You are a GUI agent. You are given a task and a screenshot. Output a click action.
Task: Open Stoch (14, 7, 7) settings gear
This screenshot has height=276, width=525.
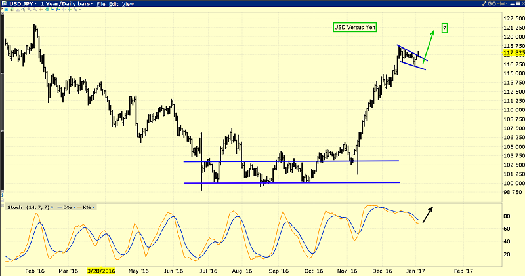tap(52, 207)
